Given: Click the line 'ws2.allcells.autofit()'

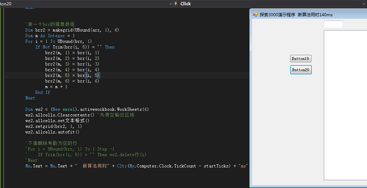Looking at the screenshot, I should tap(52, 132).
